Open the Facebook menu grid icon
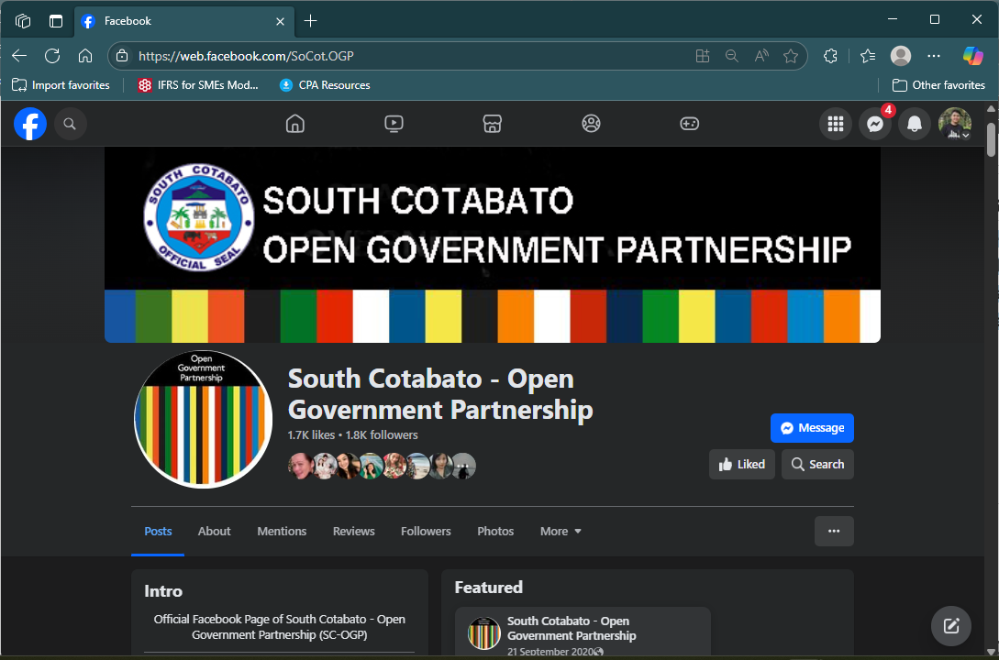This screenshot has height=660, width=999. point(836,124)
